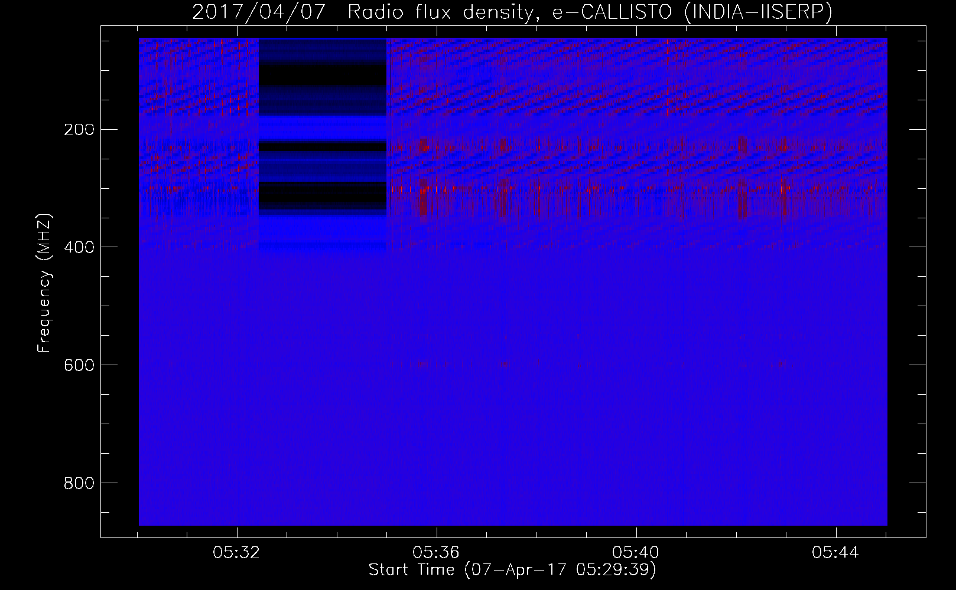Viewport: 956px width, 590px height.
Task: Click the 05:40 time tick label
Action: point(636,553)
